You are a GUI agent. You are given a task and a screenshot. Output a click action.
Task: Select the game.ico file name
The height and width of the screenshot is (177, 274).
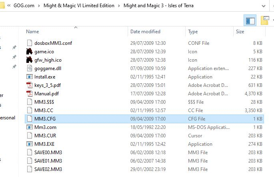click(44, 52)
